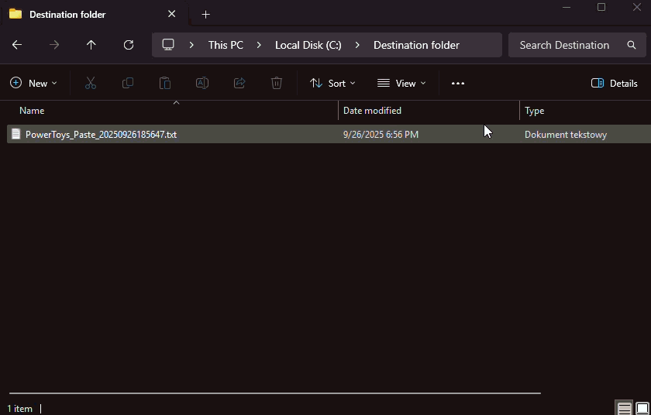This screenshot has height=415, width=651.
Task: Switch to details list view layout
Action: pos(624,408)
